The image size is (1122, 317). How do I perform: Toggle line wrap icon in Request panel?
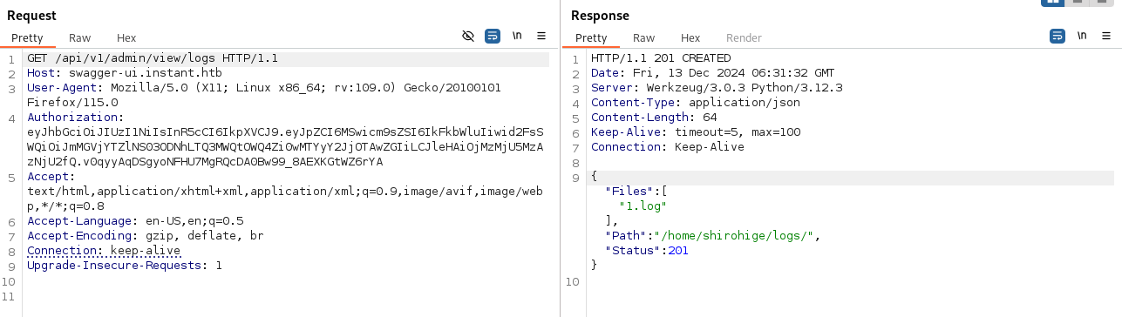point(493,36)
